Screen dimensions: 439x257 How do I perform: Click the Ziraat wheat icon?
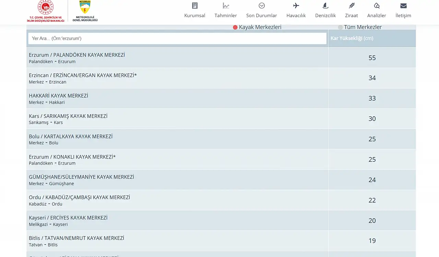coord(352,5)
